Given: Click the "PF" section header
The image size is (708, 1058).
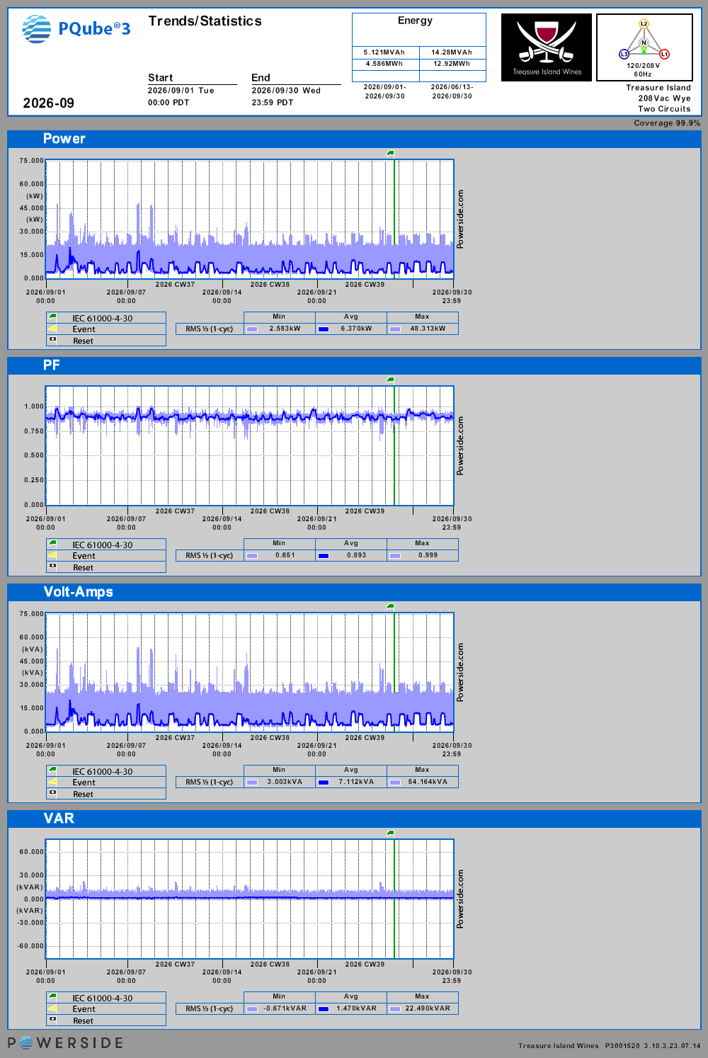Looking at the screenshot, I should click(52, 365).
